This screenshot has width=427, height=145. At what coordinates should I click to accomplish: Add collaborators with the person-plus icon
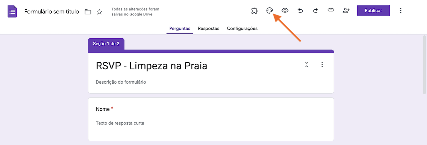(346, 11)
